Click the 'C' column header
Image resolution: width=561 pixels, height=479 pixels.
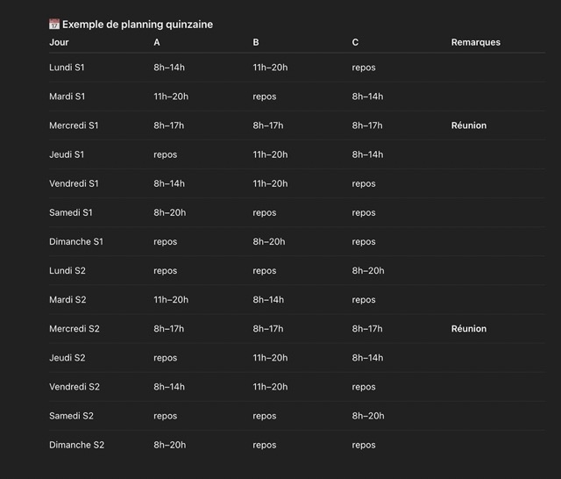click(x=355, y=42)
